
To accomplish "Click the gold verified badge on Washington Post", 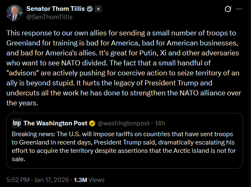I will click(92, 123).
